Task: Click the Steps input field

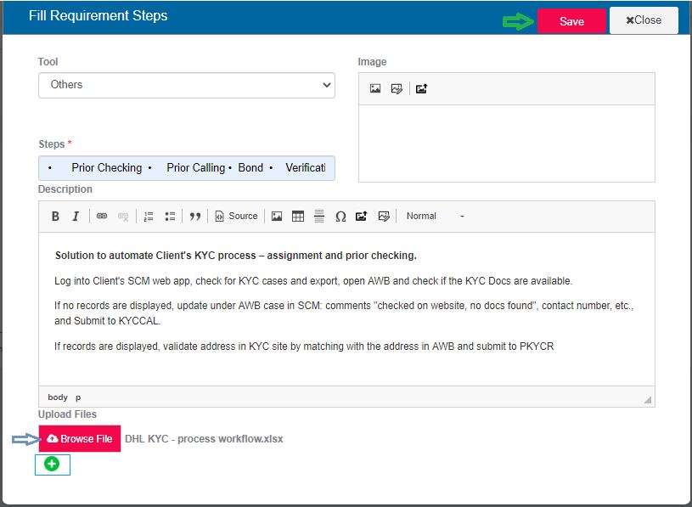Action: point(187,168)
